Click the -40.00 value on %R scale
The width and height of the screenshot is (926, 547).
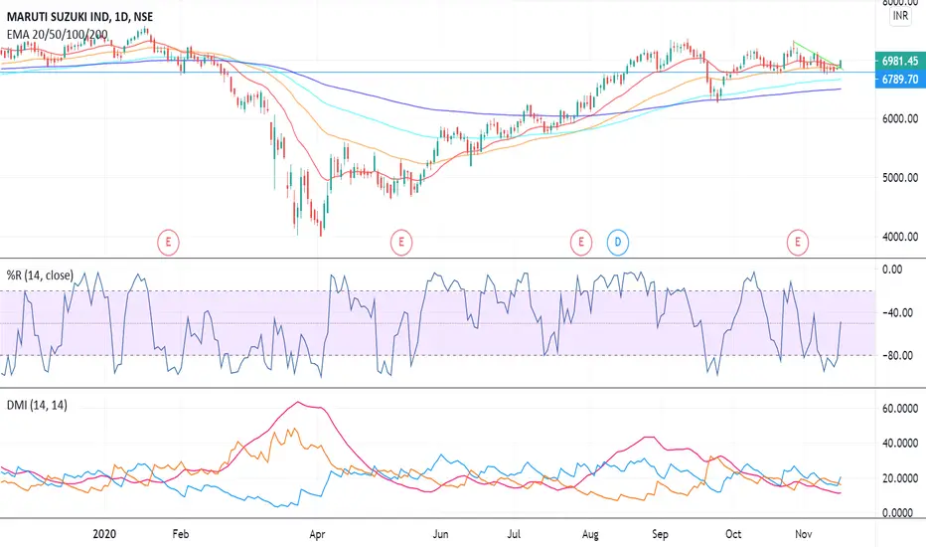(x=897, y=312)
